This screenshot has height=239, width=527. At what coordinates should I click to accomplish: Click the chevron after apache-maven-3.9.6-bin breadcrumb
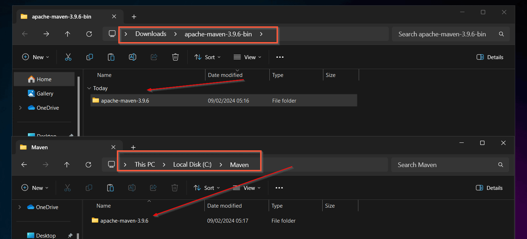[x=261, y=34]
